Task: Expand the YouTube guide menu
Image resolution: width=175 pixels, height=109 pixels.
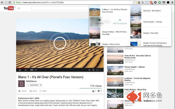Action: pos(19,8)
